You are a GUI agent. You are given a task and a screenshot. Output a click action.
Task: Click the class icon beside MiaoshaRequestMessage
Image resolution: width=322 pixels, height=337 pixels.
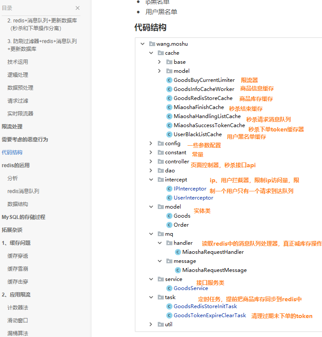(178, 270)
